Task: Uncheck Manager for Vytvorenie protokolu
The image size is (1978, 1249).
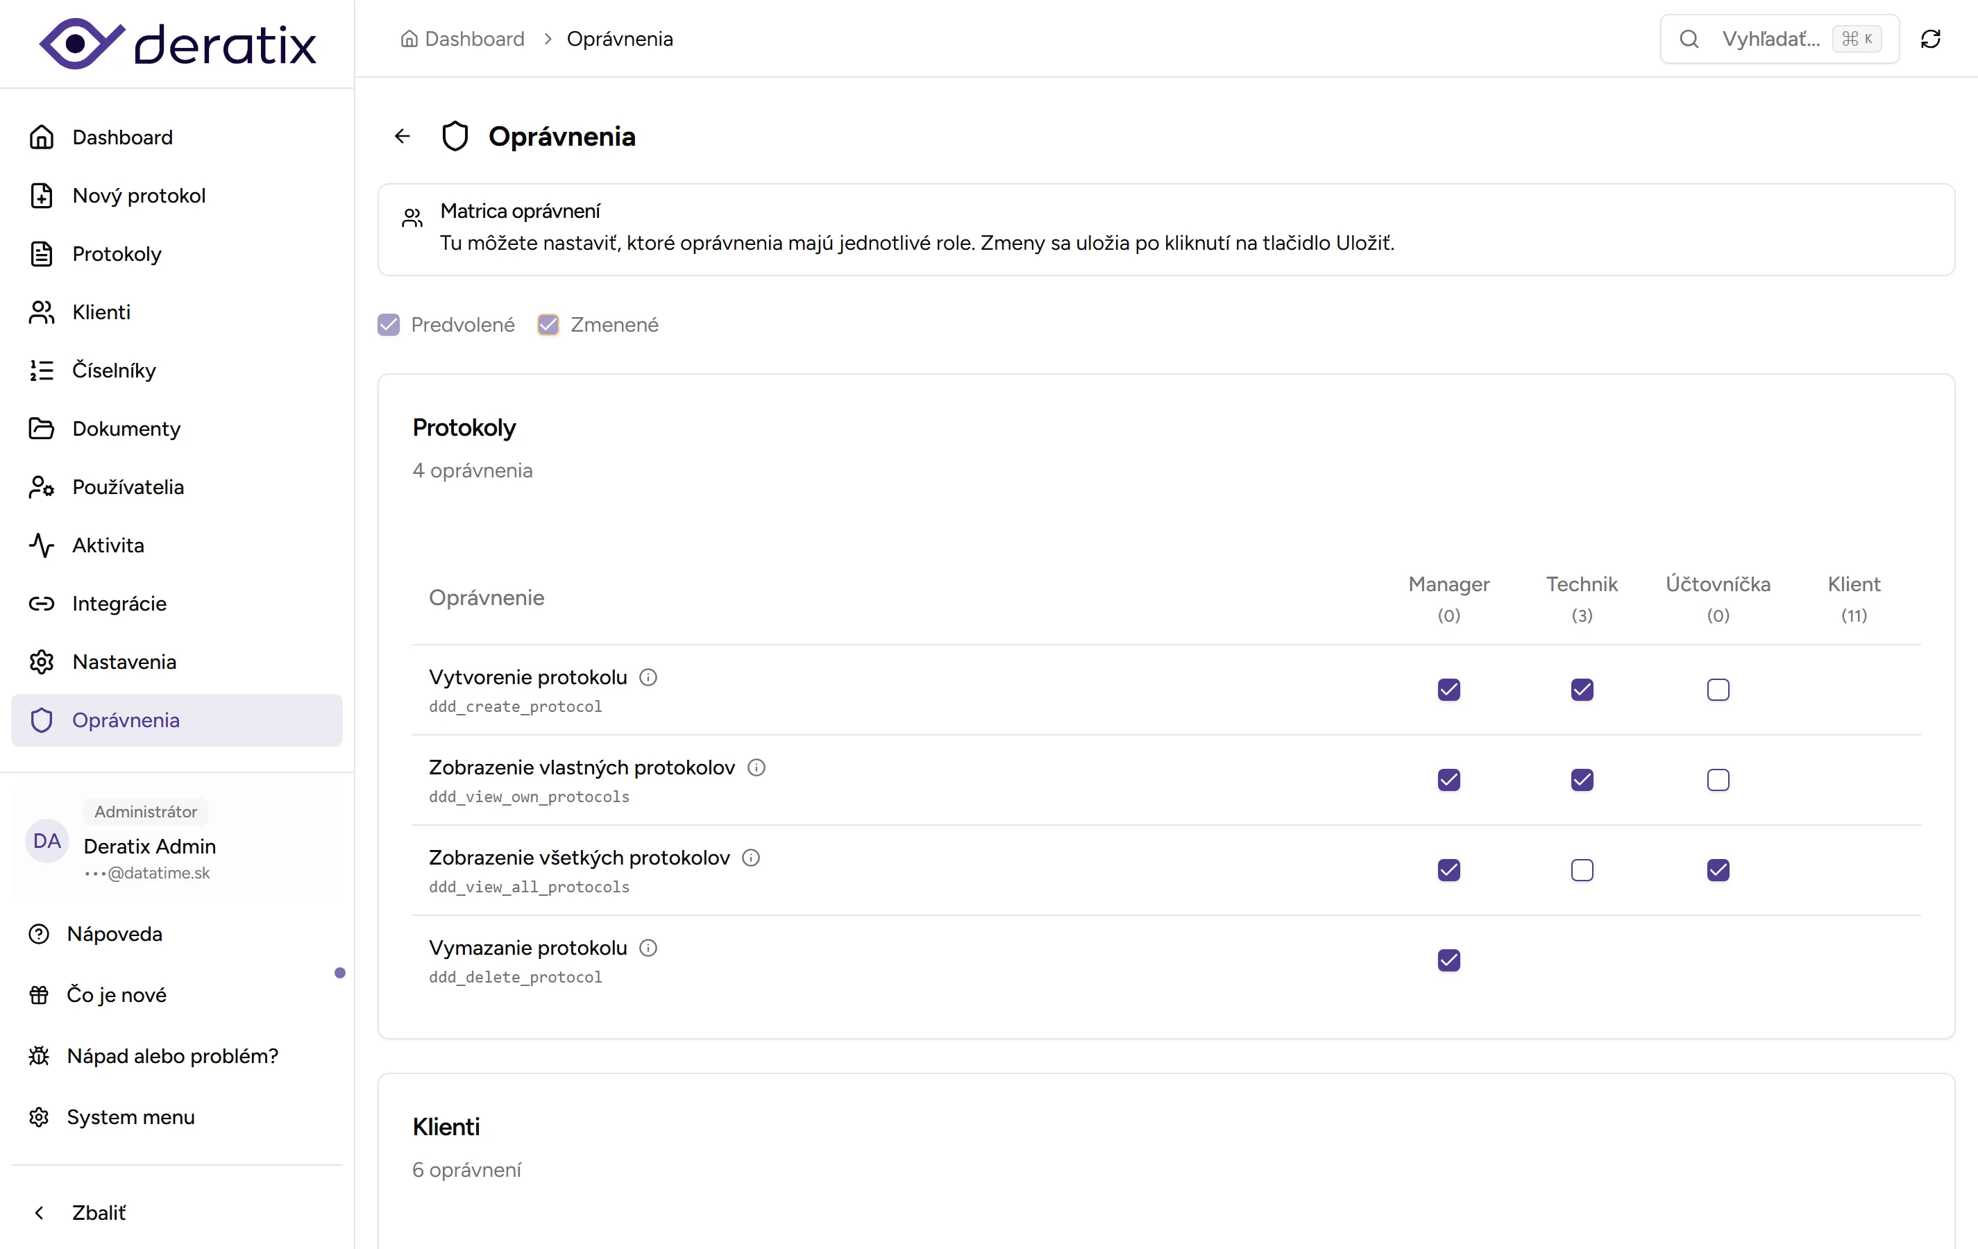Action: (x=1448, y=690)
